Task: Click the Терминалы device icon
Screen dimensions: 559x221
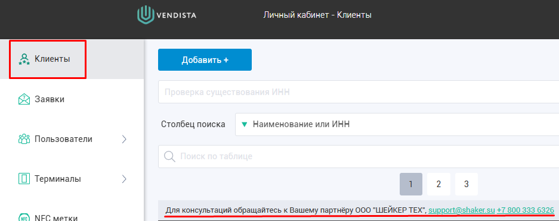Action: [24, 179]
